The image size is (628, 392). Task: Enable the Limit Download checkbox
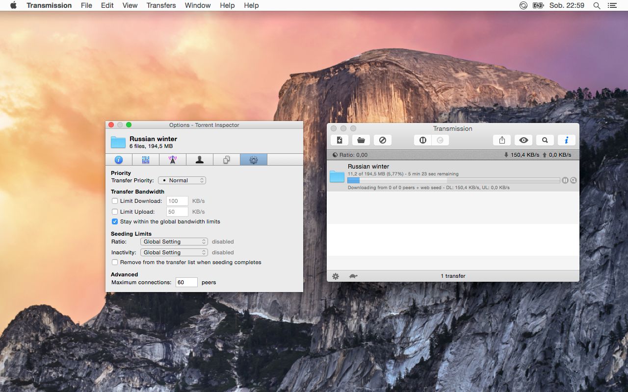115,201
